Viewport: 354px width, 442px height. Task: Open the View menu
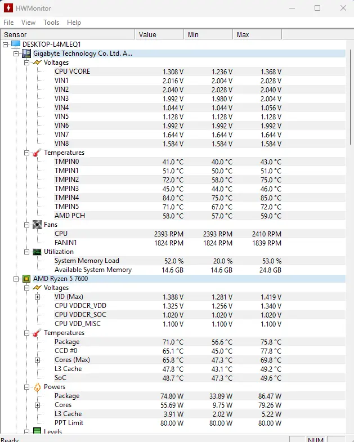(29, 23)
